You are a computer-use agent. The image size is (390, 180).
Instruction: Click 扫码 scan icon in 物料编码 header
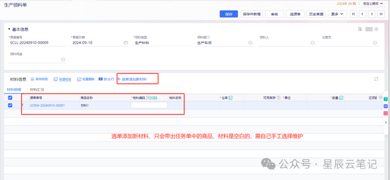tap(152, 98)
